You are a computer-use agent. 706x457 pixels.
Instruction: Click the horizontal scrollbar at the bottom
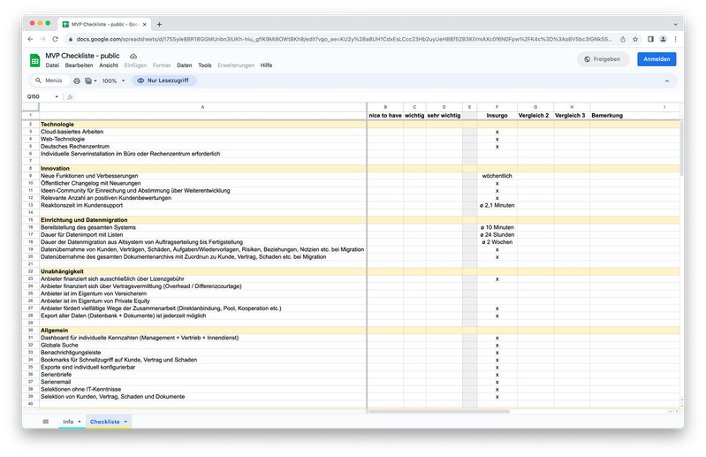[x=439, y=411]
